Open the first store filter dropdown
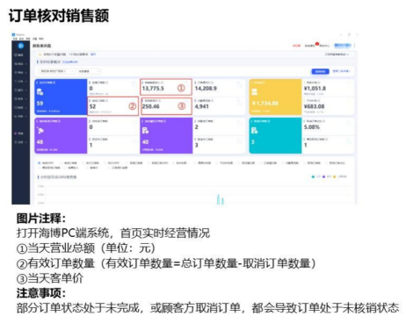The image size is (406, 316). tap(57, 71)
